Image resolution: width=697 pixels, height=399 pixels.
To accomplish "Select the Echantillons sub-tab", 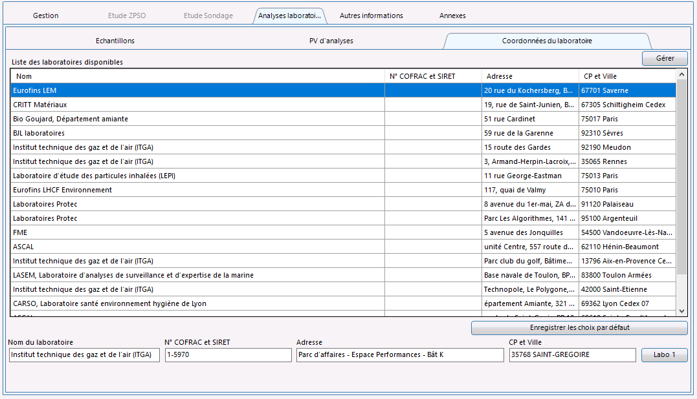I will coord(115,41).
